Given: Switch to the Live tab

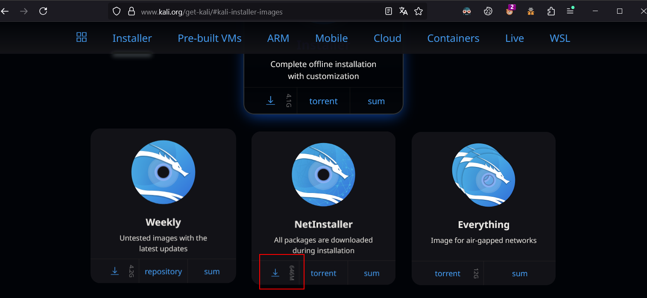Looking at the screenshot, I should [515, 38].
